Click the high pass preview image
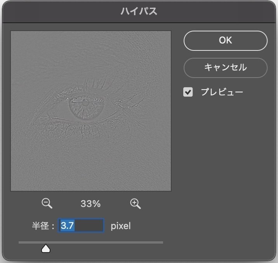The width and height of the screenshot is (278, 263). (91, 111)
